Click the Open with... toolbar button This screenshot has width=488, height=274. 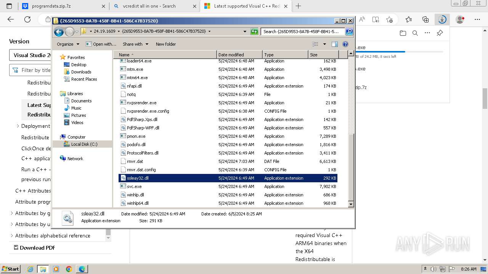tap(101, 44)
